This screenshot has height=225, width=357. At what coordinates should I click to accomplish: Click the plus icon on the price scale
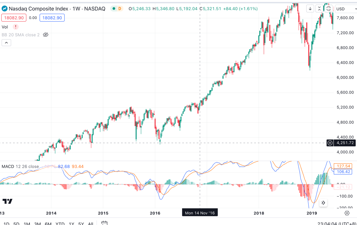click(330, 143)
